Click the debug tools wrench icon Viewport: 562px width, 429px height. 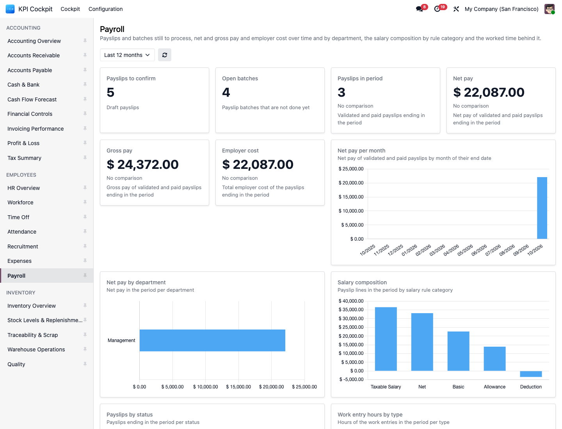point(456,9)
